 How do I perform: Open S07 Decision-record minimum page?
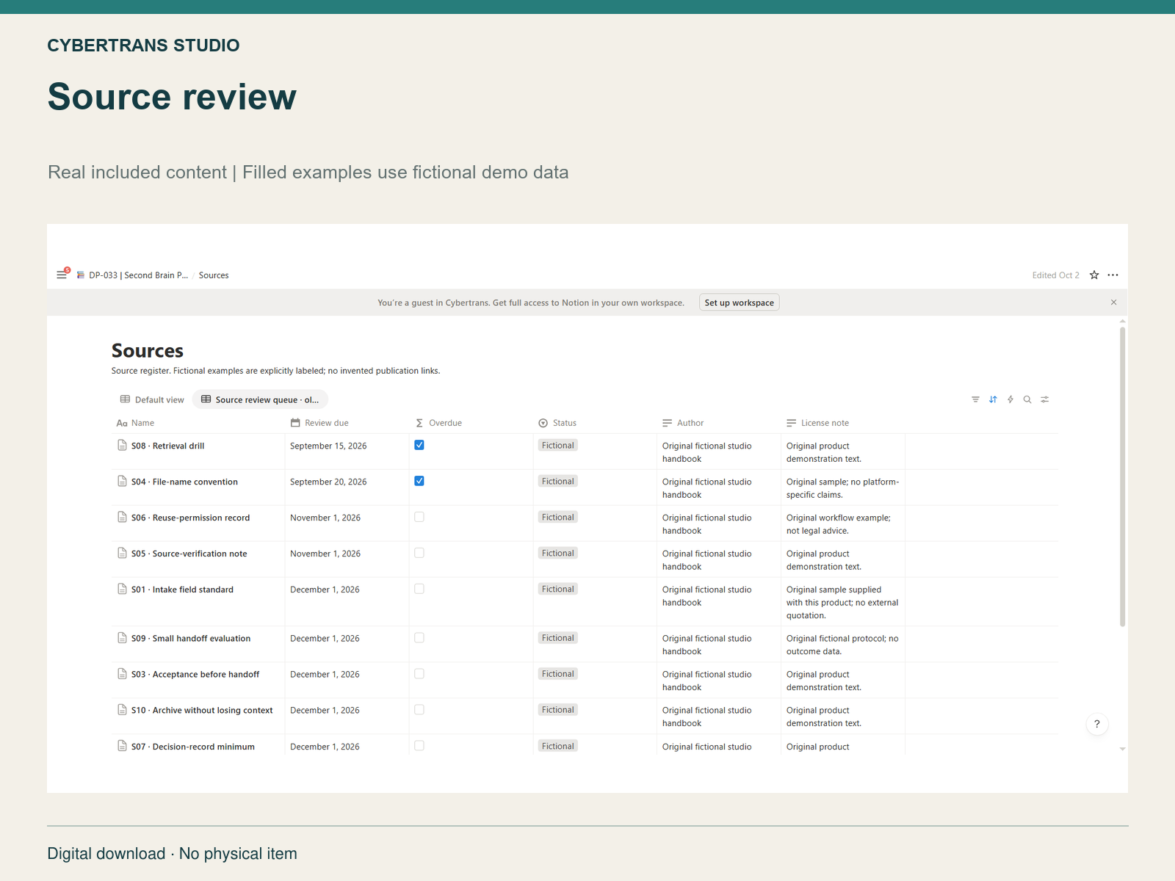coord(193,747)
